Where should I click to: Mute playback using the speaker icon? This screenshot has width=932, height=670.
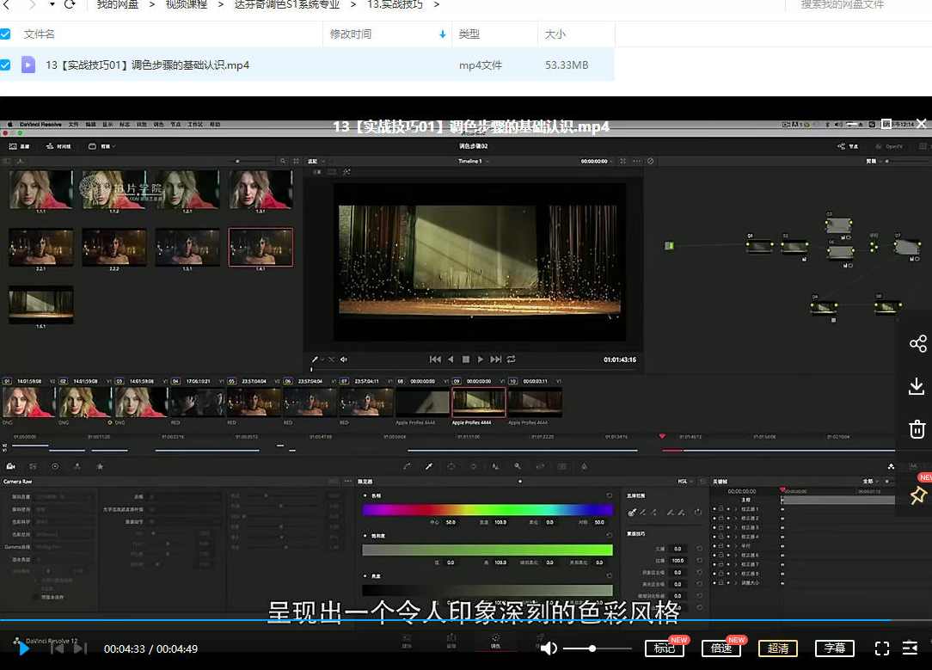click(x=549, y=648)
